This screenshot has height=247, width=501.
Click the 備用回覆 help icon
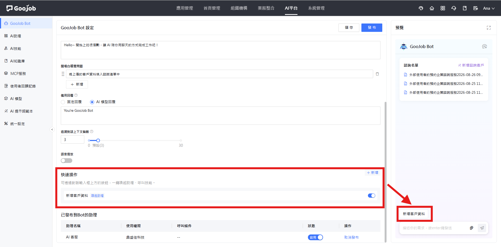(x=76, y=95)
